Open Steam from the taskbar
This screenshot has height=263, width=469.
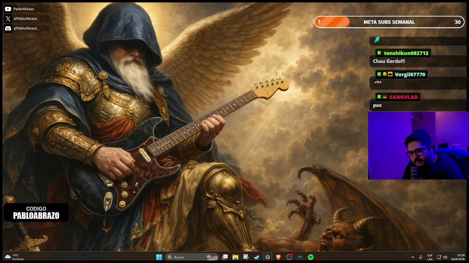[257, 257]
